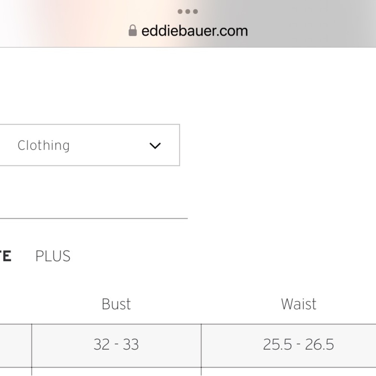Screen dimensions: 376x376
Task: Click the chevron arrow in the Clothing selector
Action: click(155, 146)
